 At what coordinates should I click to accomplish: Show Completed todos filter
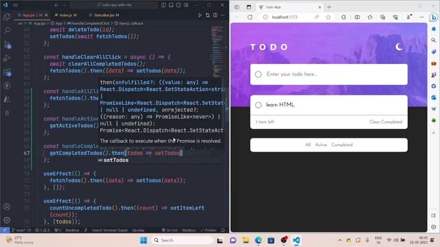[342, 145]
